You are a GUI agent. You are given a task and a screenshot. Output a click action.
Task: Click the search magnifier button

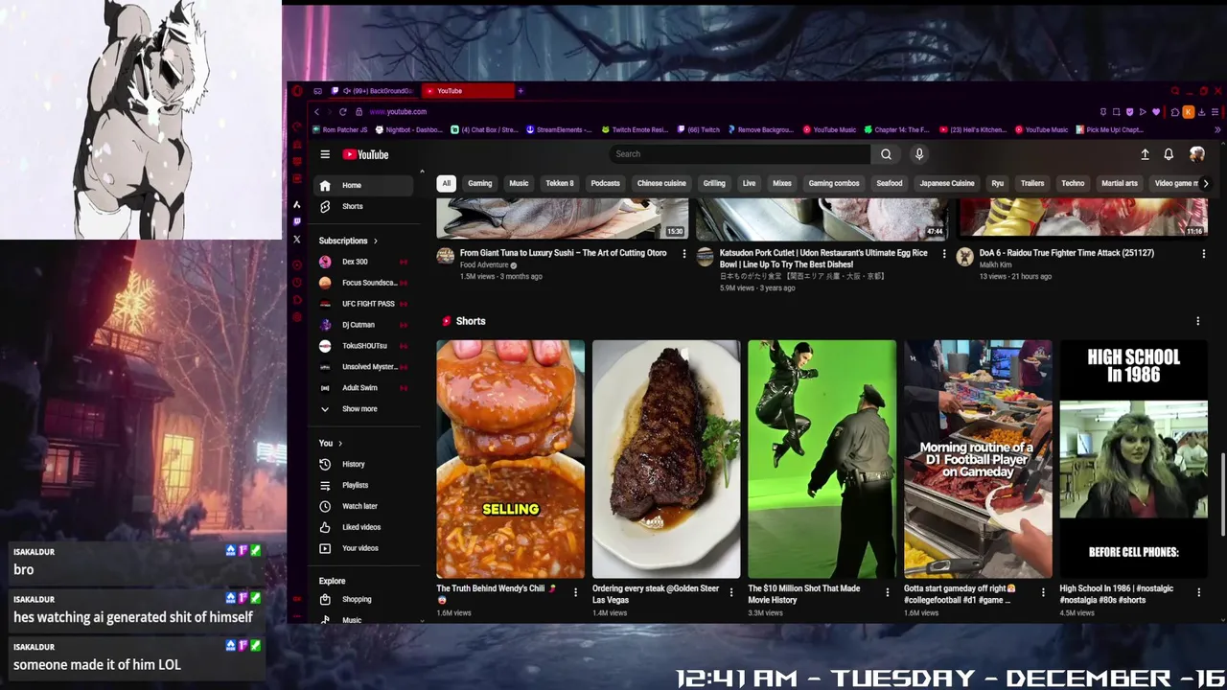tap(886, 154)
